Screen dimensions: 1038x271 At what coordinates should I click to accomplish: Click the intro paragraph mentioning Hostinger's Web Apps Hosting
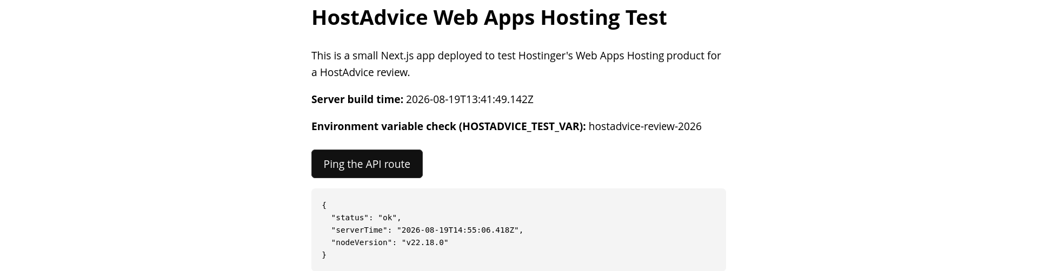pos(516,64)
